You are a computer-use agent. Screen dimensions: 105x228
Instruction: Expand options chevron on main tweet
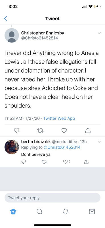pyautogui.click(x=99, y=33)
